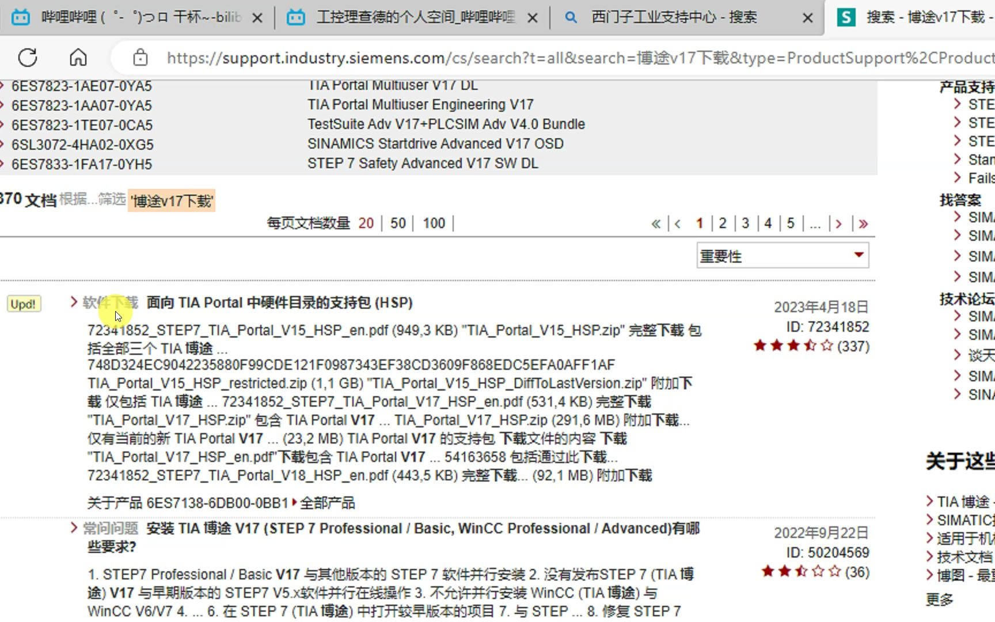
Task: Click SINAMICS Startdrive Advanced V17 OSD
Action: point(435,143)
